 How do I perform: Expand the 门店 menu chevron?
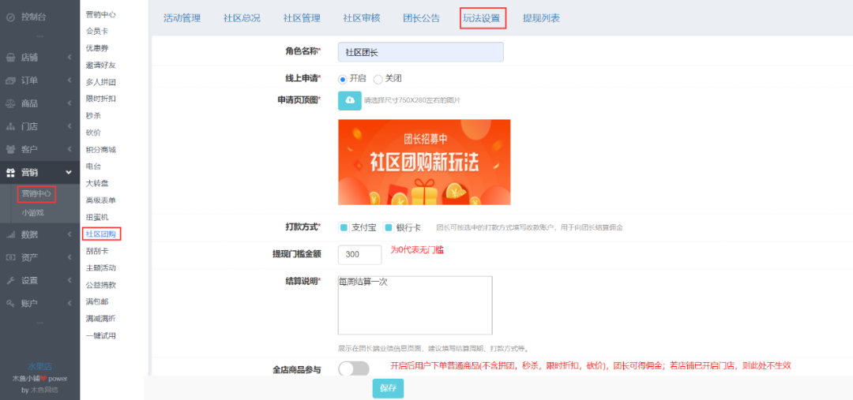(x=70, y=126)
